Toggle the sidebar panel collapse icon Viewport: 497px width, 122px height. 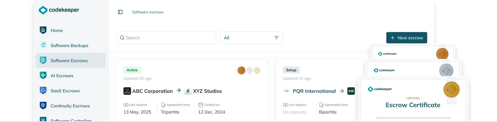click(x=120, y=12)
